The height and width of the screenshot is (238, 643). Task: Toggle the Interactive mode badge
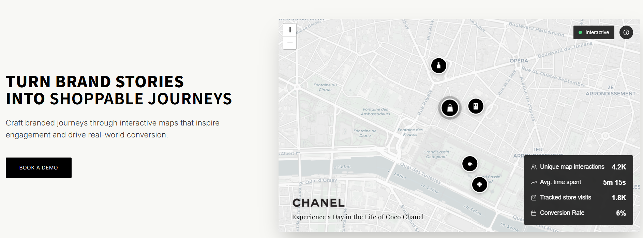pyautogui.click(x=594, y=32)
